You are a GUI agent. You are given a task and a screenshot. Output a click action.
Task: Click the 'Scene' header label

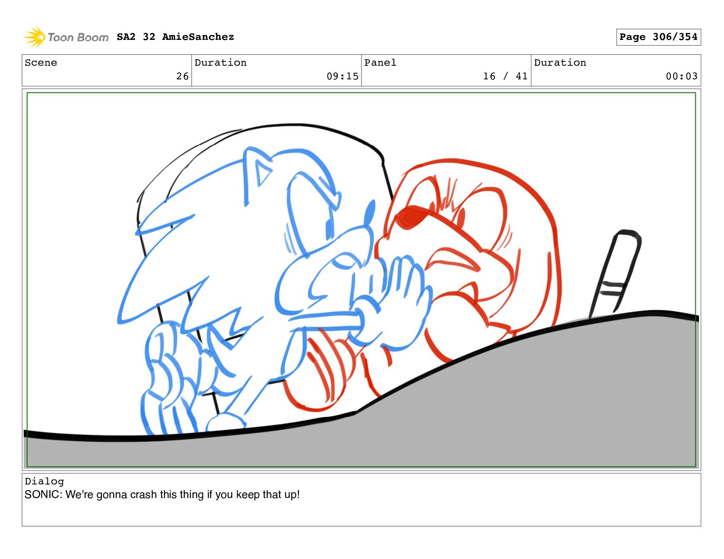41,63
